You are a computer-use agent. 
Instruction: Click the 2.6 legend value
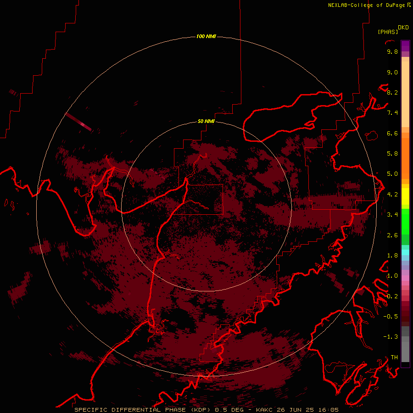coord(392,235)
